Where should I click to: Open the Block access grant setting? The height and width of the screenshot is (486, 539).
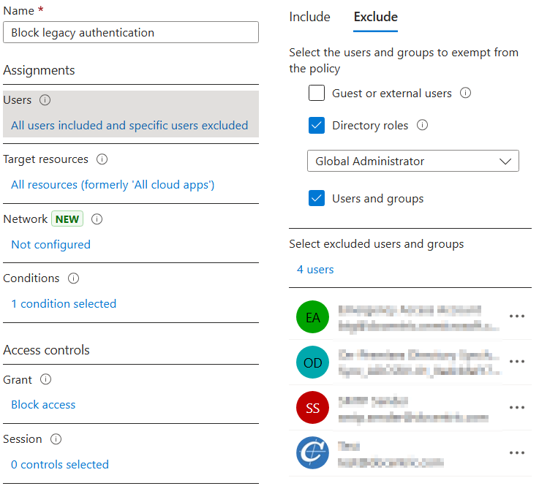[x=43, y=405]
